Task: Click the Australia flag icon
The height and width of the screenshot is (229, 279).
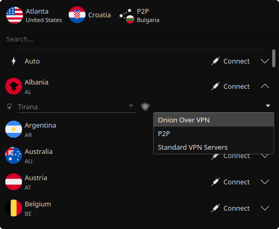Action: [14, 155]
